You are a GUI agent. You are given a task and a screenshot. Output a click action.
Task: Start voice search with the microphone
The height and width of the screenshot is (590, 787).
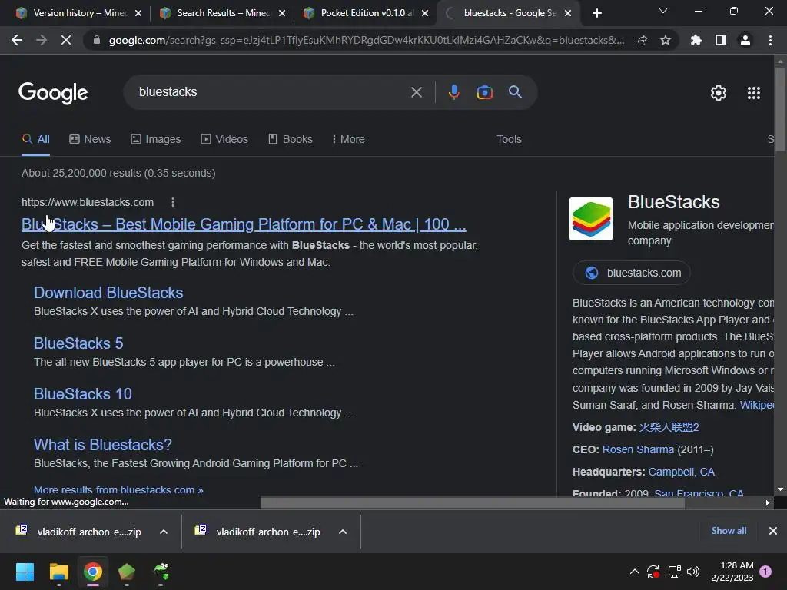[x=453, y=92]
